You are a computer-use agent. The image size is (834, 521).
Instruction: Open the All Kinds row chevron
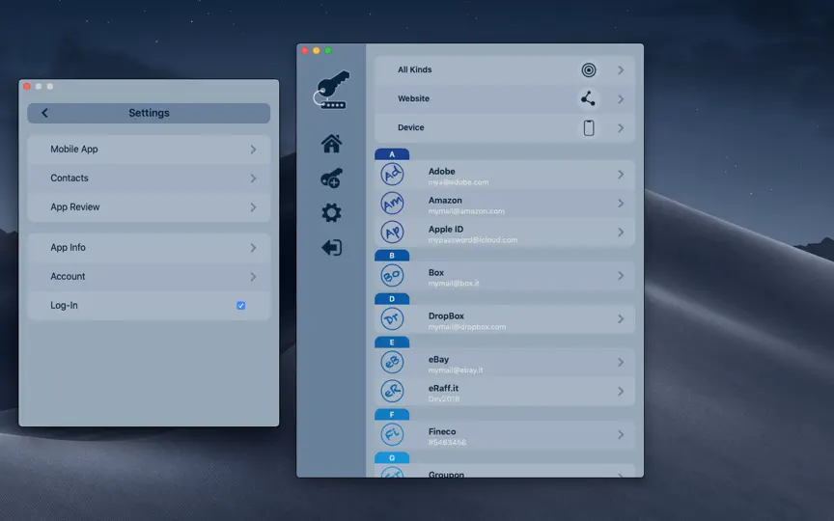[621, 70]
